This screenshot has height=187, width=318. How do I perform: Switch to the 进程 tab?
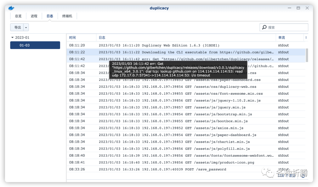pos(34,16)
